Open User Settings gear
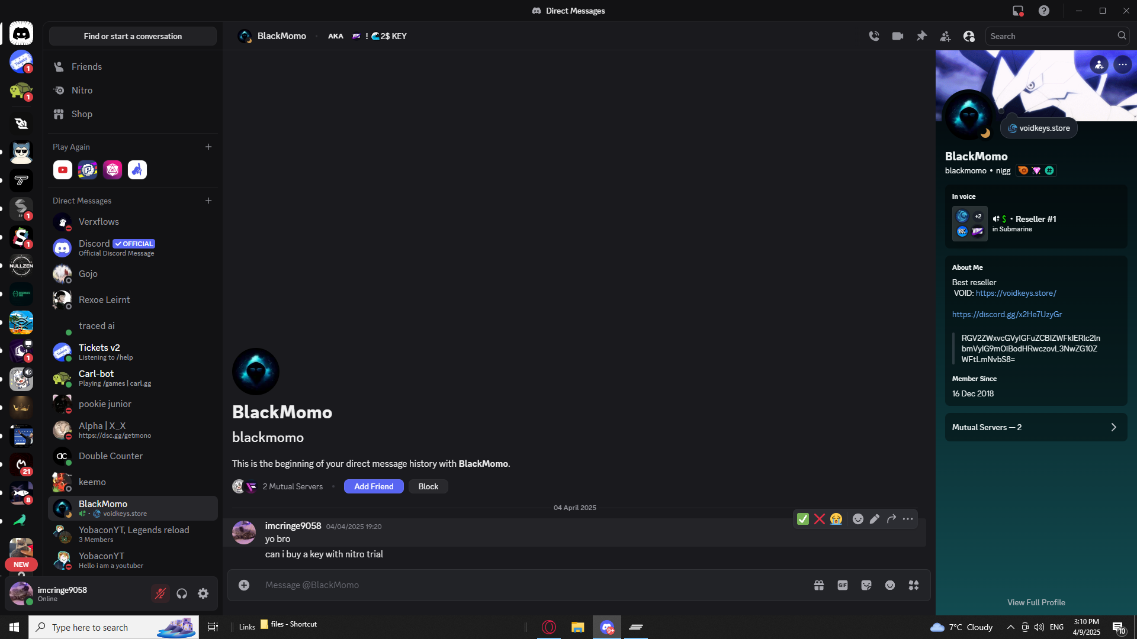 [203, 593]
